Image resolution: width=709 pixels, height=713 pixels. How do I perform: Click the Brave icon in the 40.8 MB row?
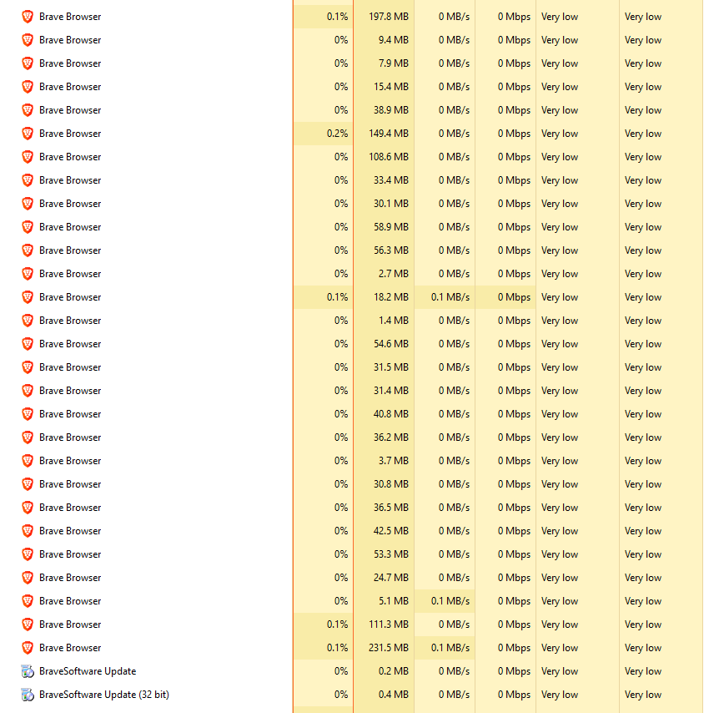(28, 414)
